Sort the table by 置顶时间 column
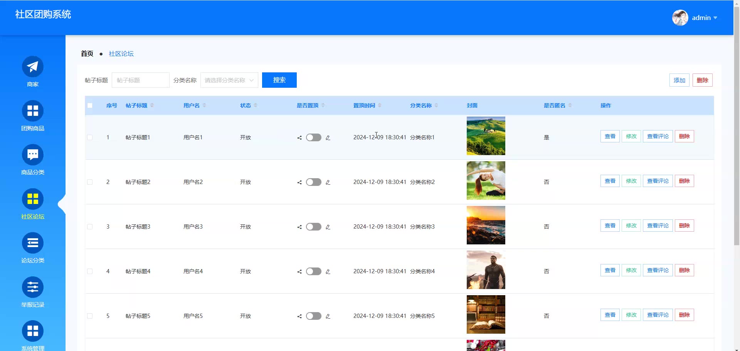 point(380,105)
